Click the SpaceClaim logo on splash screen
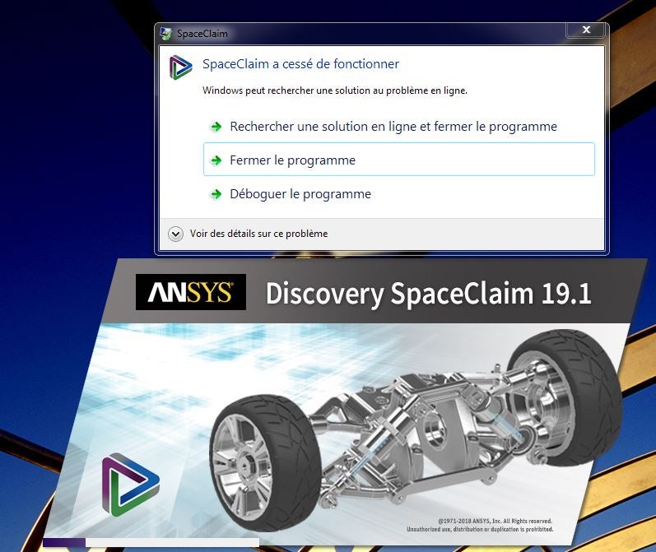 [131, 485]
